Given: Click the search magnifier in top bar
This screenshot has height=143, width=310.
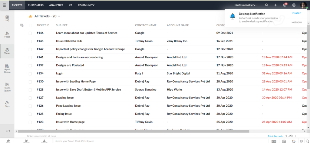Looking at the screenshot, I should 266,5.
